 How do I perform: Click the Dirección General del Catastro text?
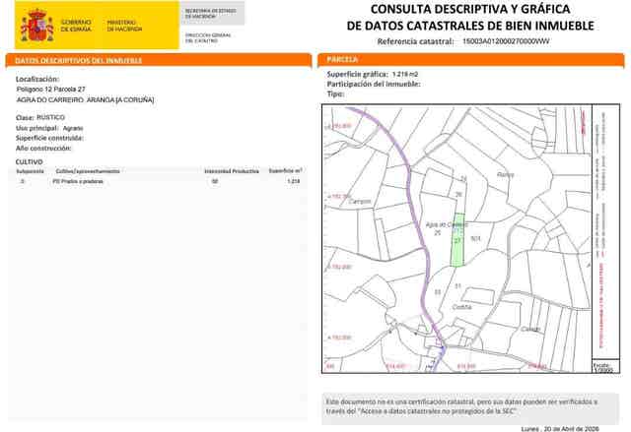click(207, 37)
